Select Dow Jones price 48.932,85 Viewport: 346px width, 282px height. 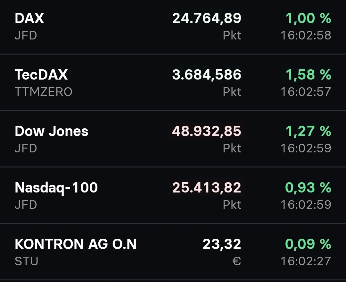click(x=207, y=131)
